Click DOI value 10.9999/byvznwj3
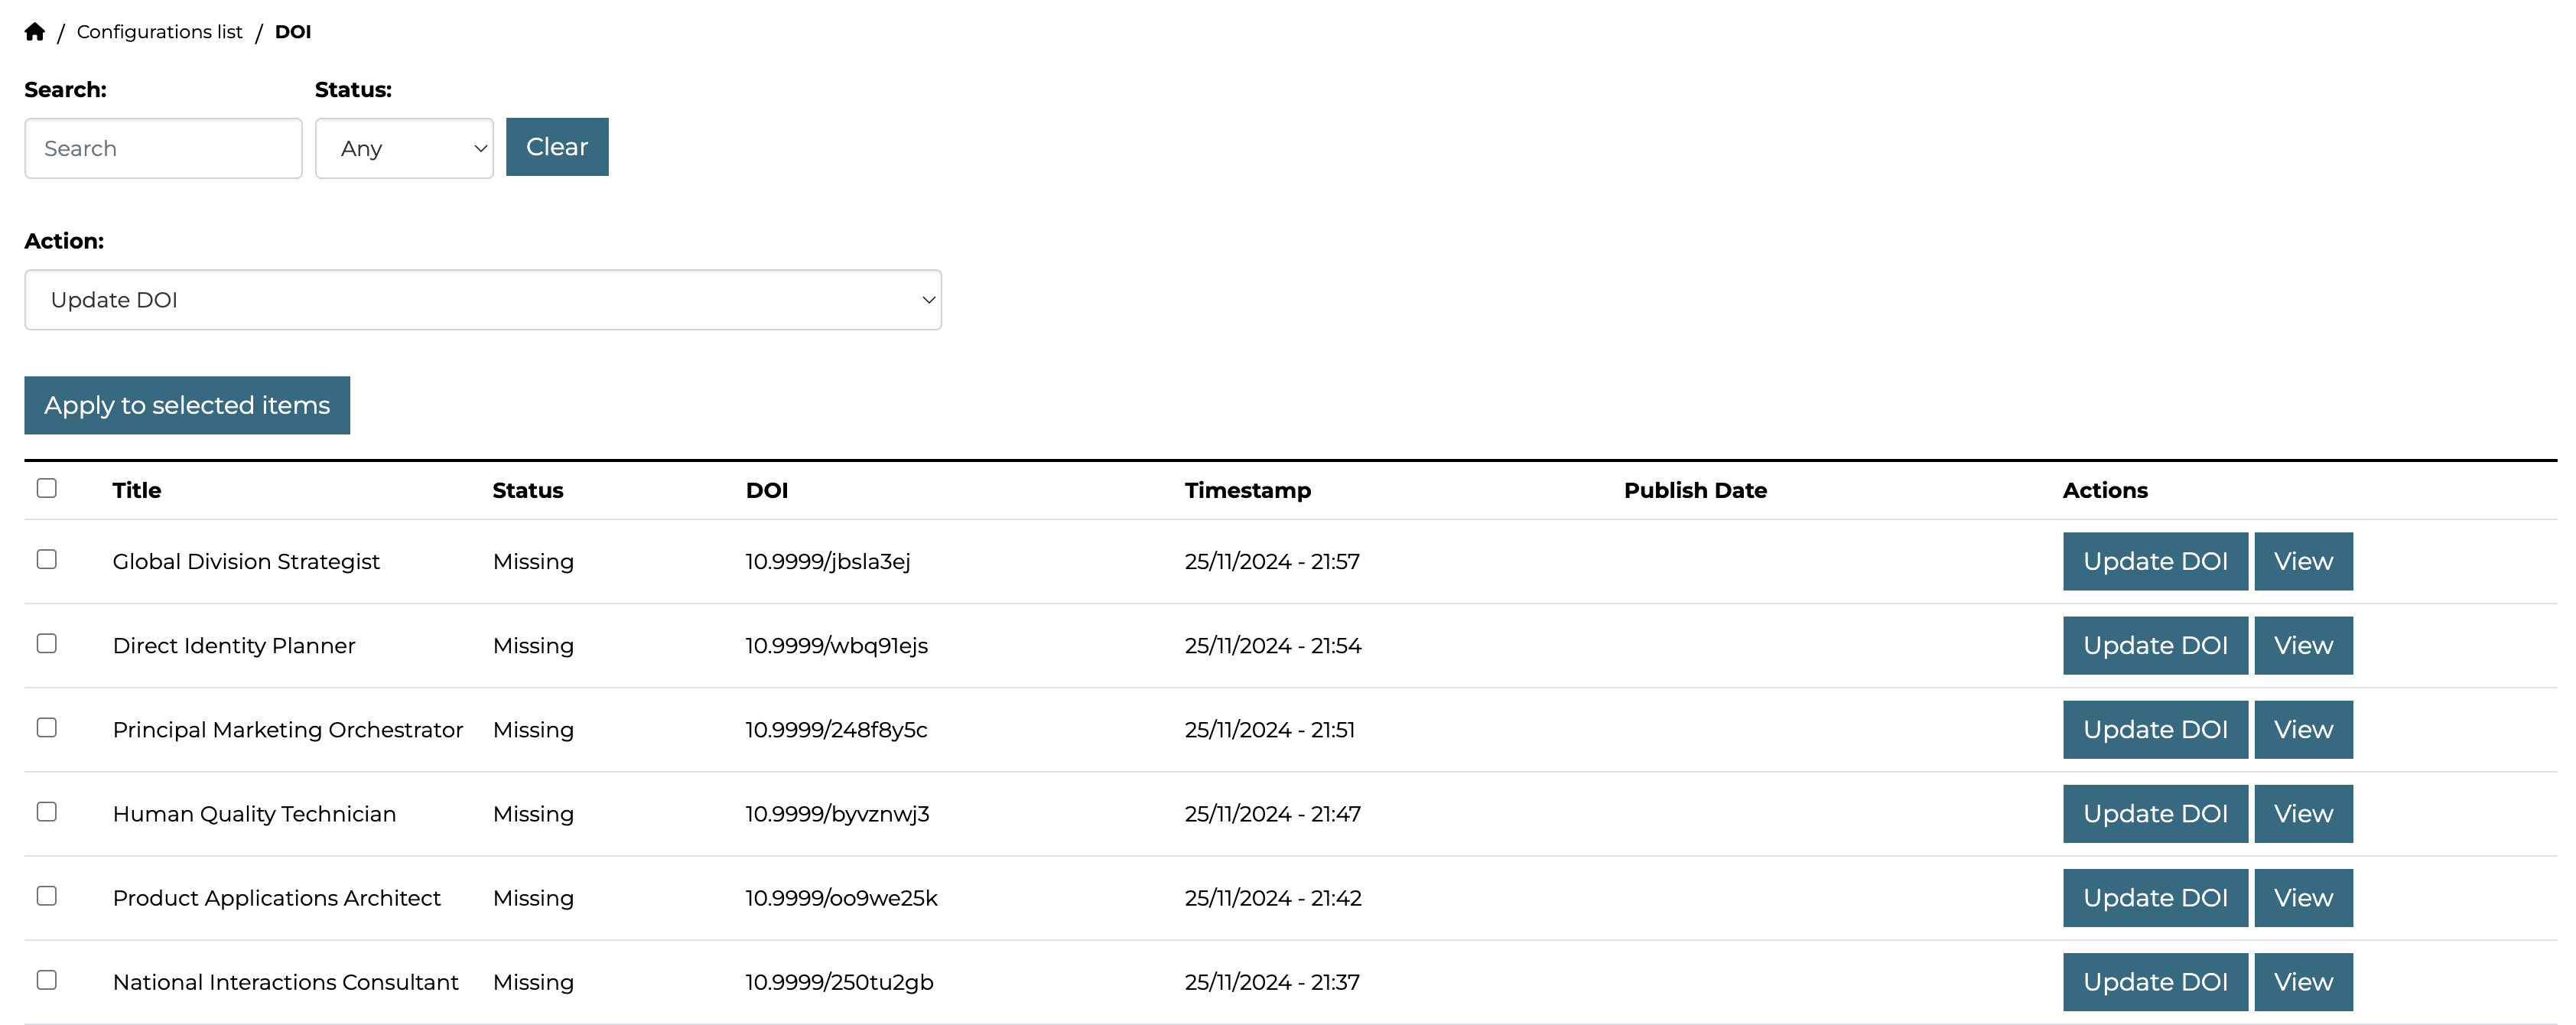This screenshot has height=1025, width=2576. [x=837, y=813]
